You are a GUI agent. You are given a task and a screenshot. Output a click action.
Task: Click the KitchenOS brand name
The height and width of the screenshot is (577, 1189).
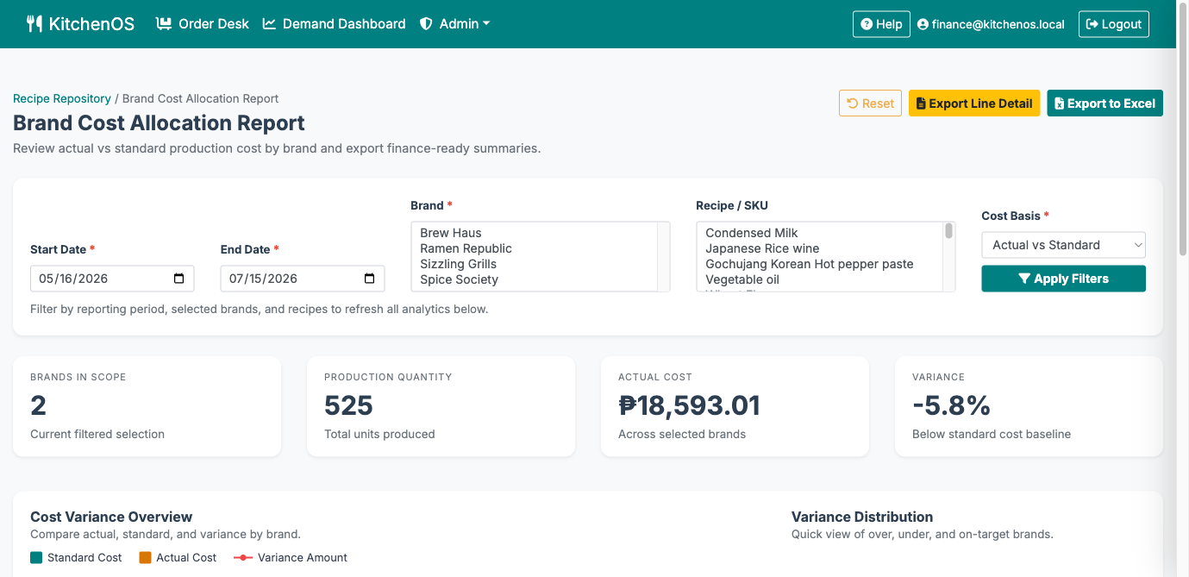click(x=91, y=24)
